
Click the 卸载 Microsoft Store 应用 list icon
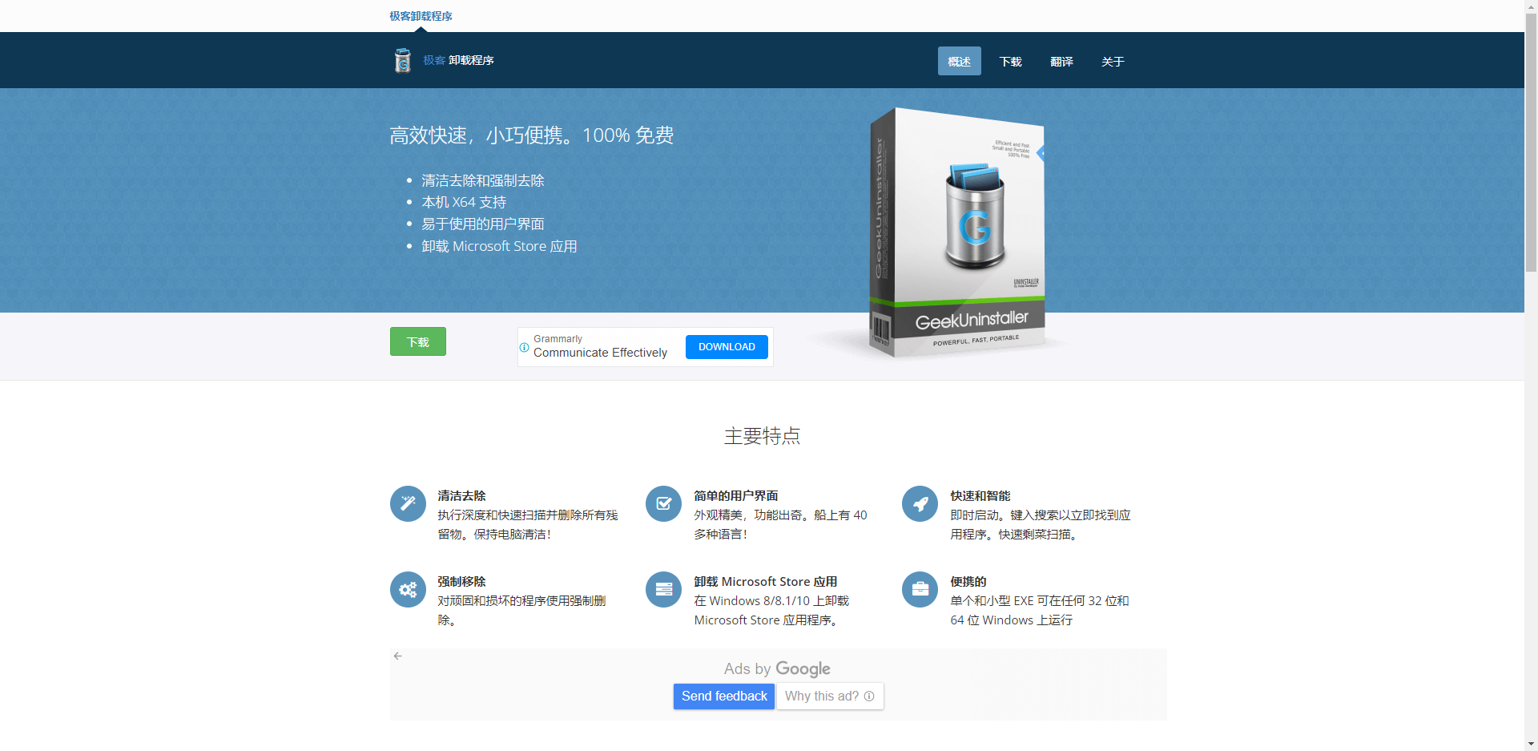click(x=663, y=589)
